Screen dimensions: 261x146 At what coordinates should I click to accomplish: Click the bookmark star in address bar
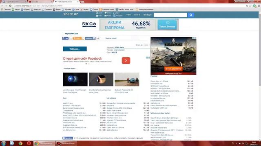click(x=250, y=6)
